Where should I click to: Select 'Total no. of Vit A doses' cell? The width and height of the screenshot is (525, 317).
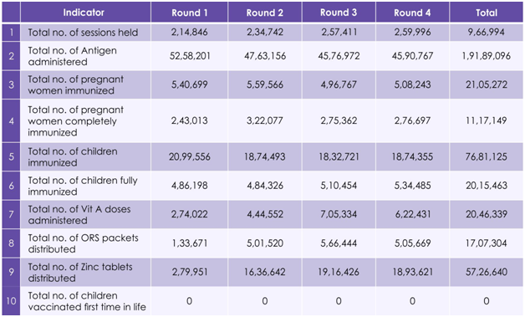(85, 214)
